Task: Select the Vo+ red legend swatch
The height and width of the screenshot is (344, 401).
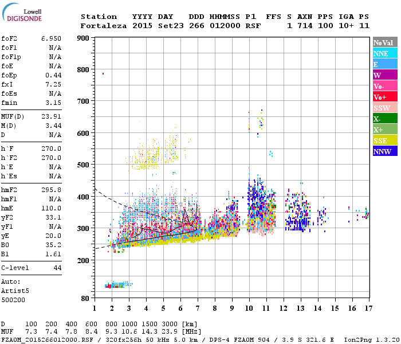Action: tap(385, 97)
